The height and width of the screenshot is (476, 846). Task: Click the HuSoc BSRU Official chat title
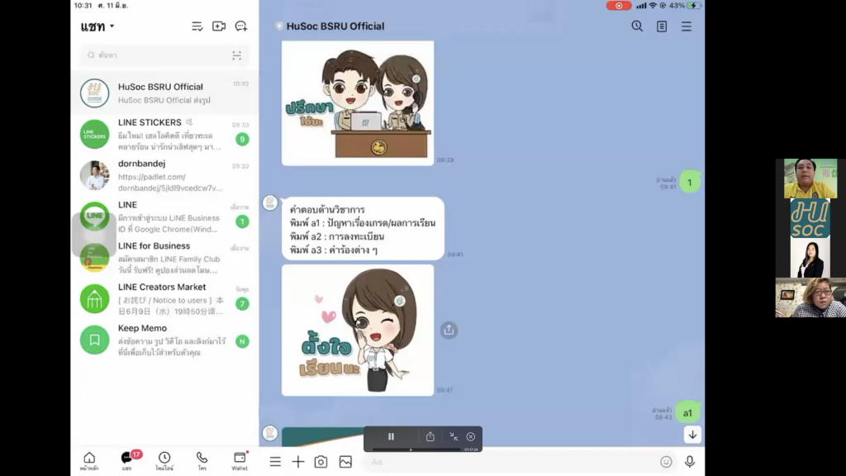coord(335,26)
